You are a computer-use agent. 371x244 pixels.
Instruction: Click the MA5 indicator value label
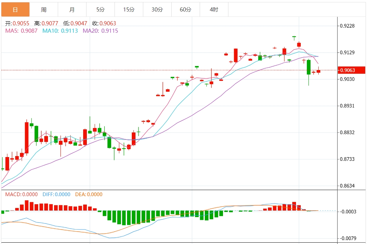(x=21, y=31)
